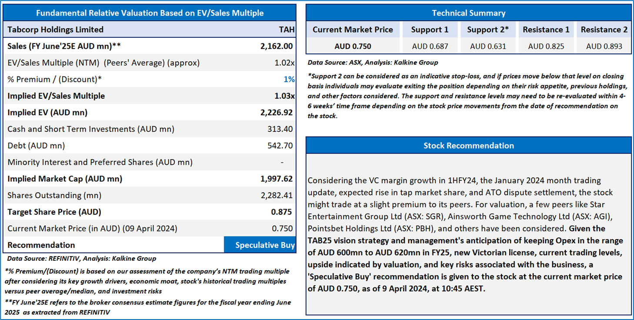This screenshot has width=634, height=320.
Task: Select the 'Tabcorp Holdings Limited' cell
Action: [56, 30]
